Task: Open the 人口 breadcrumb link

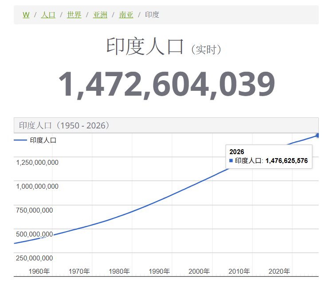Action: [x=48, y=15]
